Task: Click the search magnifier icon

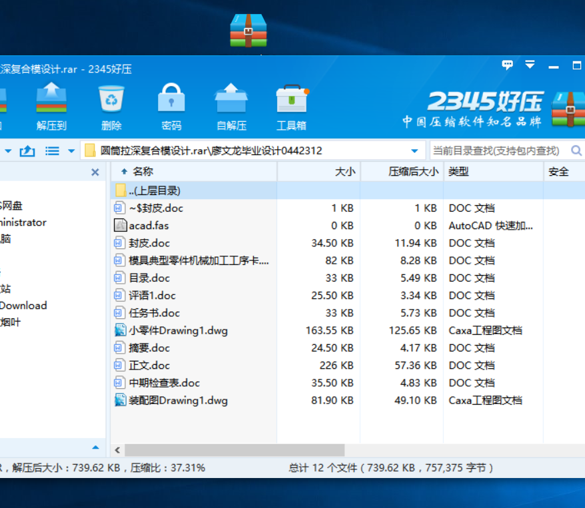Action: 576,150
